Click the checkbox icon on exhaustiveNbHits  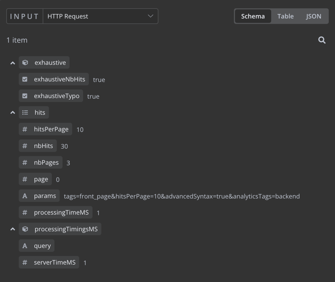[x=25, y=79]
